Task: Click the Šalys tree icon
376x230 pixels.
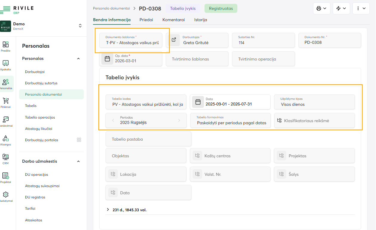Action: pyautogui.click(x=281, y=174)
